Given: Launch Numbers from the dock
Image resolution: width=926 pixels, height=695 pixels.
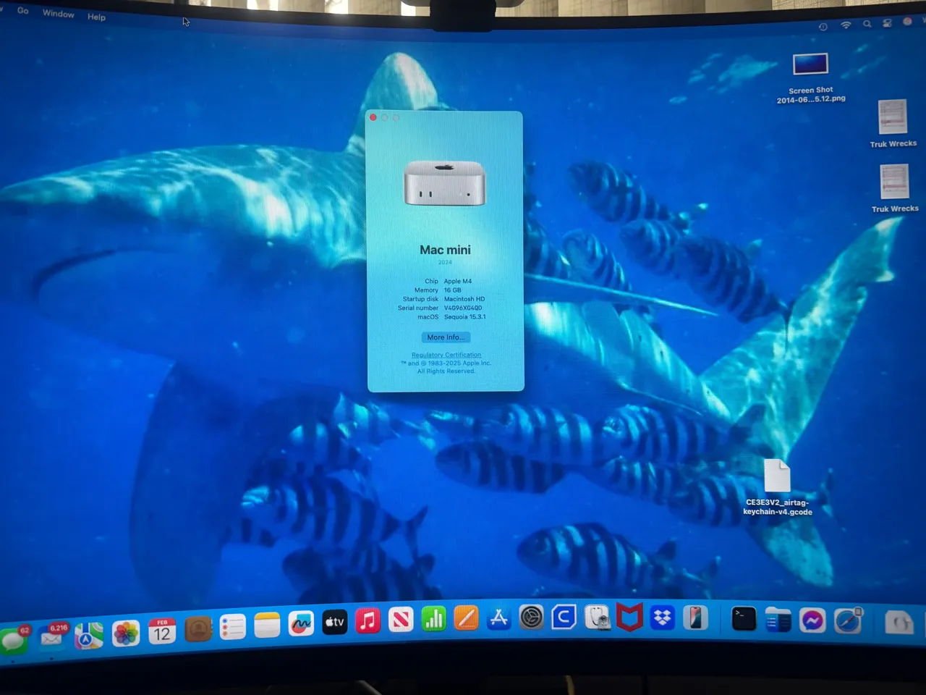Looking at the screenshot, I should [x=433, y=618].
